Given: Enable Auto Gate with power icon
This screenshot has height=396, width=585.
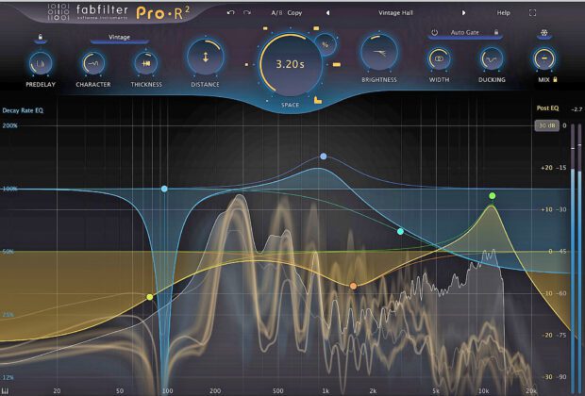Looking at the screenshot, I should point(434,32).
